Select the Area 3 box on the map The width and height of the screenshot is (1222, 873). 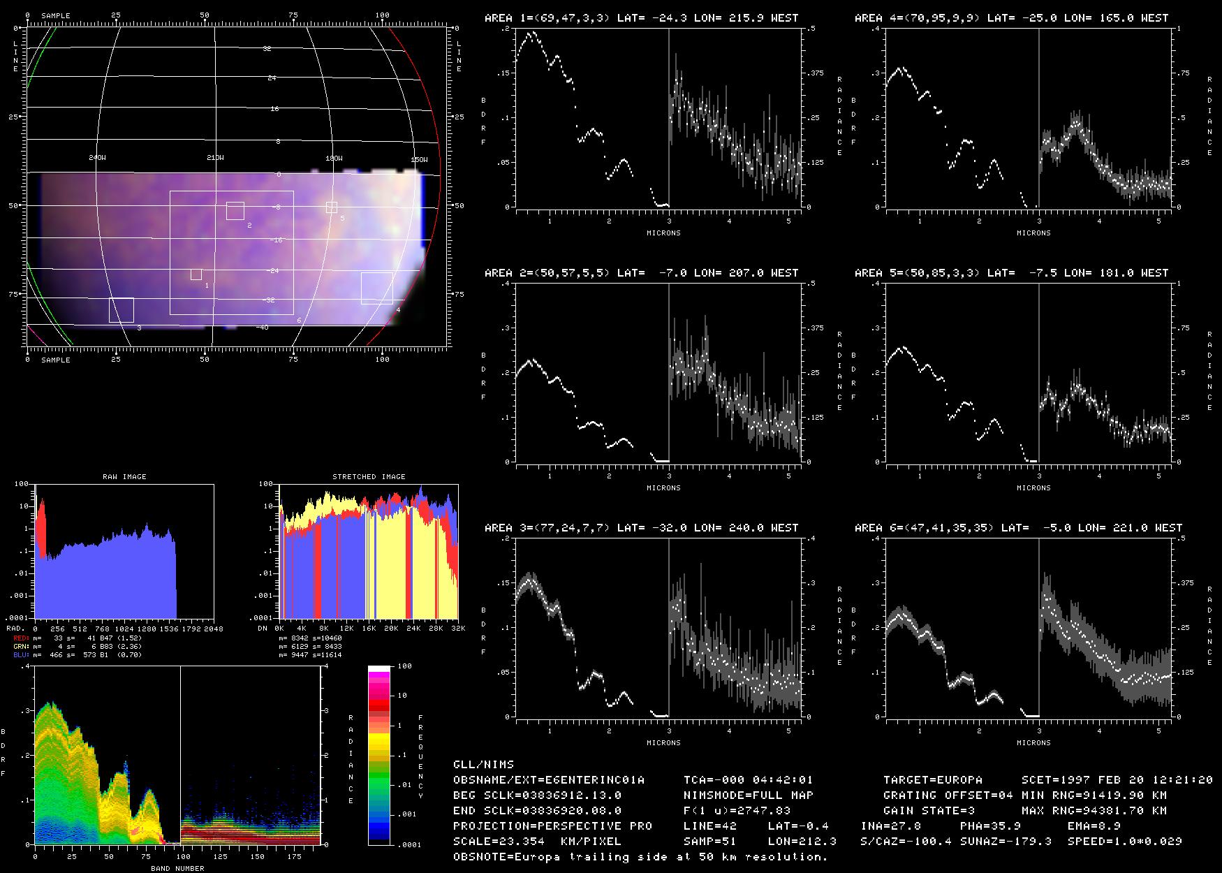point(122,310)
